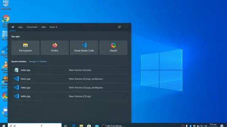Screen dimensions: 227x127
Task: Switch to the All search tab
Action: point(13,27)
